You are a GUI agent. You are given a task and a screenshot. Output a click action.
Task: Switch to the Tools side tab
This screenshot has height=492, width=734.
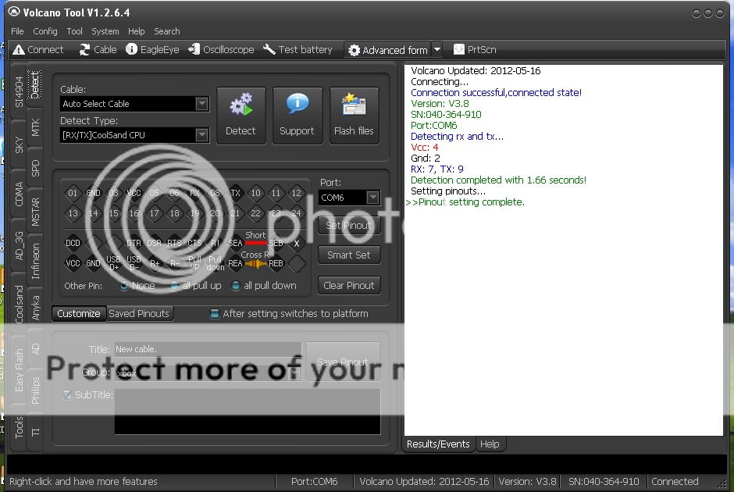(x=19, y=426)
